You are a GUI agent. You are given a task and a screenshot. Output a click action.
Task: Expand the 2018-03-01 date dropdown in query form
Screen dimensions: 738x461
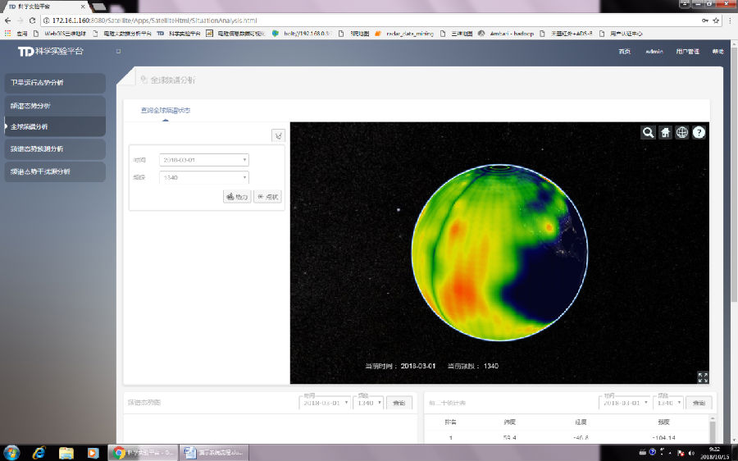pyautogui.click(x=204, y=160)
